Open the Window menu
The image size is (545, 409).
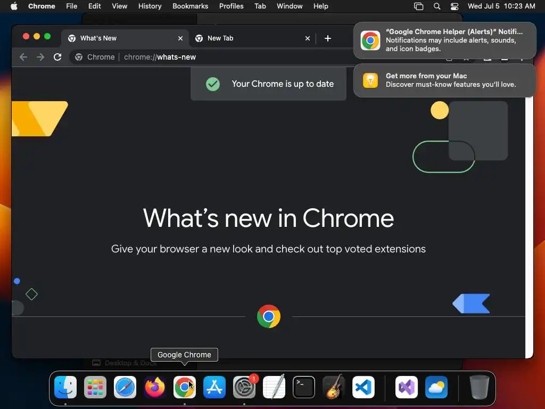click(x=290, y=6)
